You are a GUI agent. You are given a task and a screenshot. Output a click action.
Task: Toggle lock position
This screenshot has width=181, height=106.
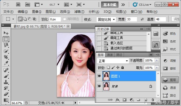[x=118, y=67]
